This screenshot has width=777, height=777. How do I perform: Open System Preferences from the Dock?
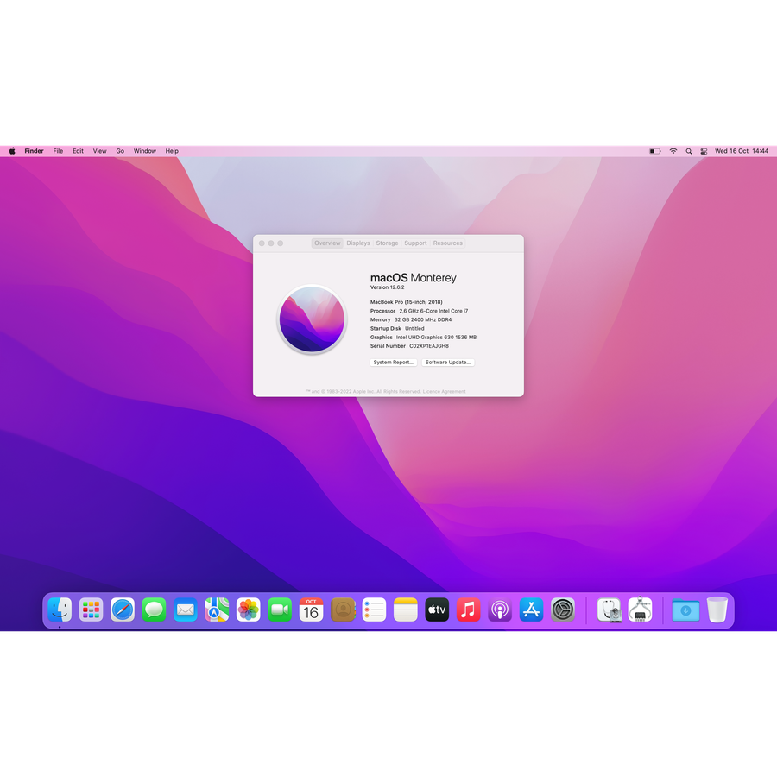click(x=563, y=610)
